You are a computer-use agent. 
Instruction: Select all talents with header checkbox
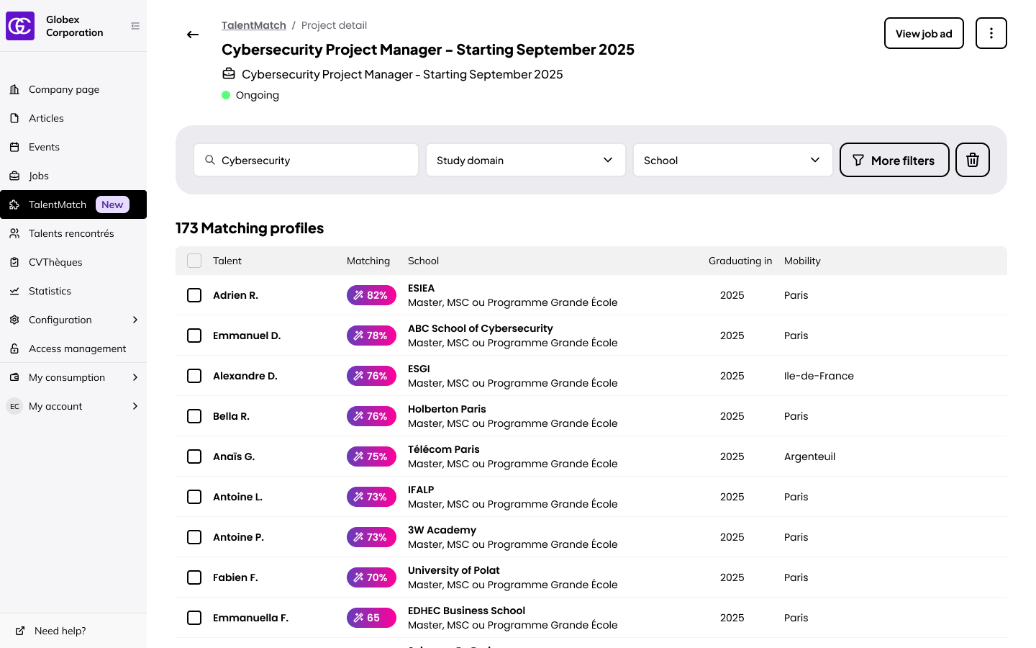[194, 261]
